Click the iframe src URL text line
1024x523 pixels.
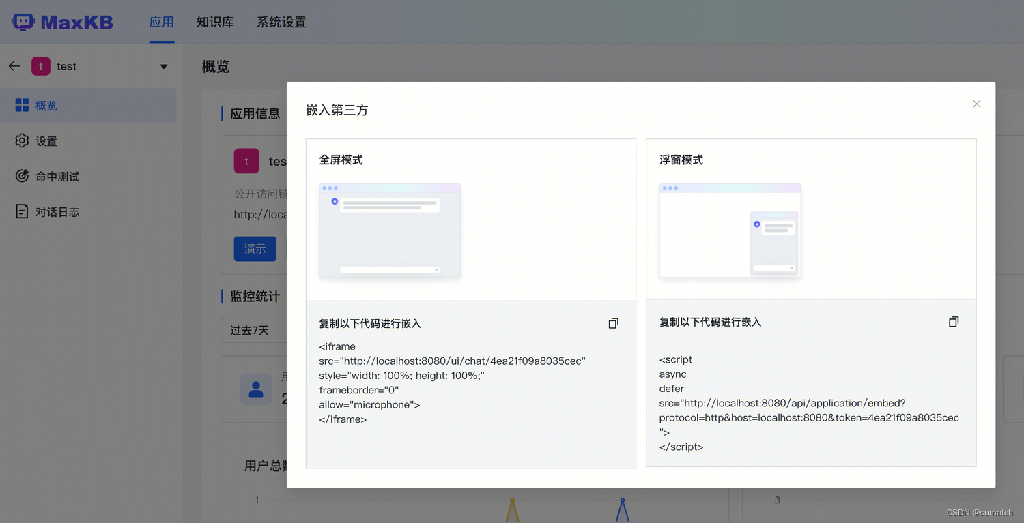click(x=452, y=361)
